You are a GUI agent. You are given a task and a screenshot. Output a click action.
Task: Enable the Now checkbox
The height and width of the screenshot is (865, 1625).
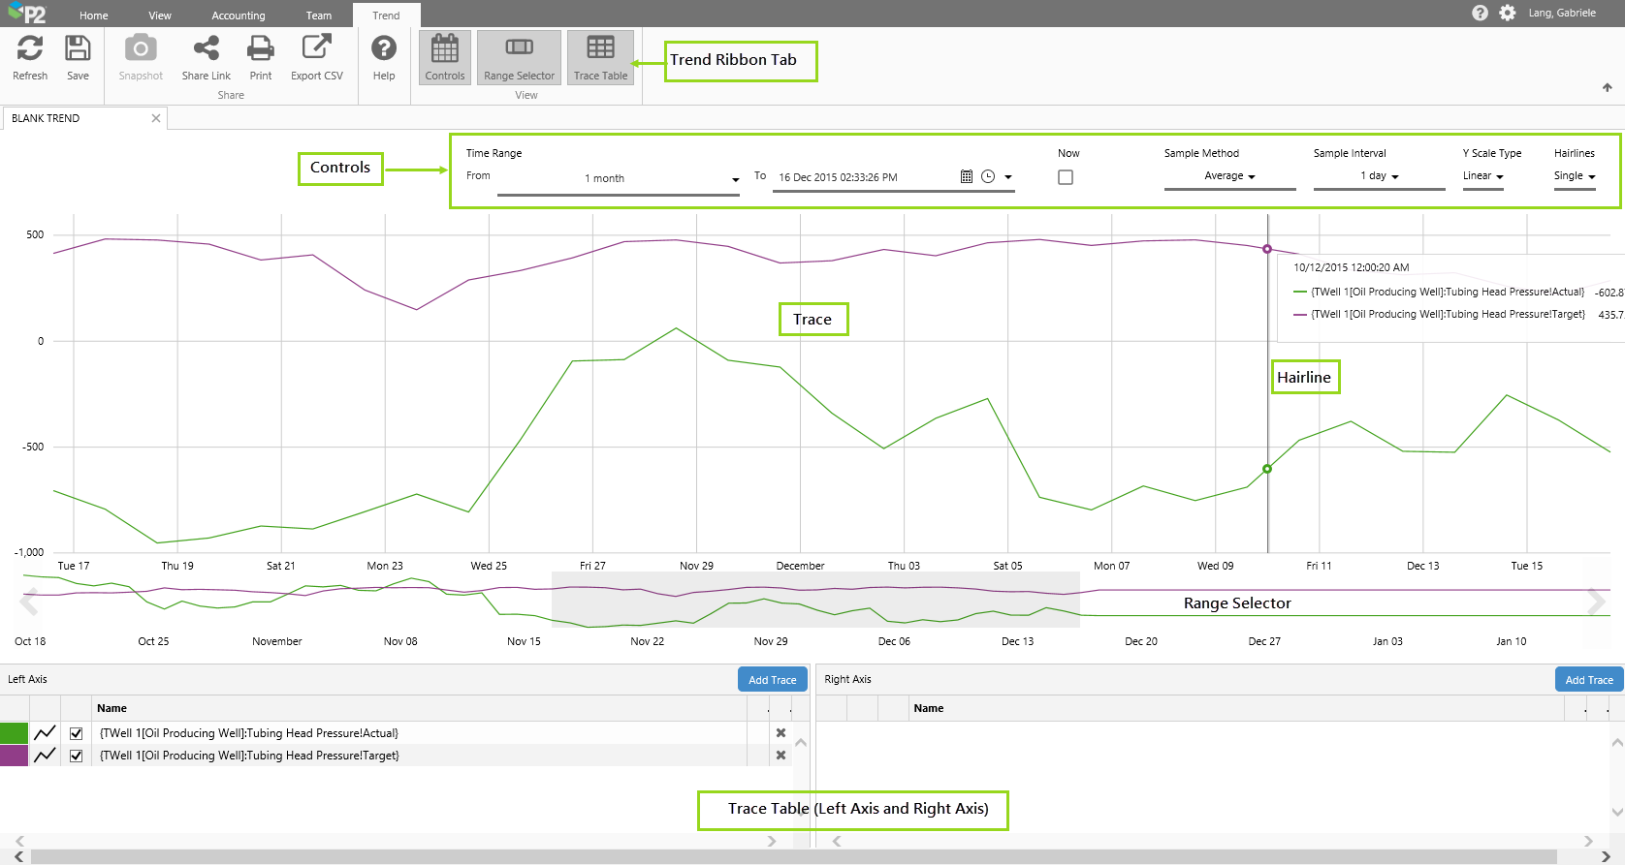click(x=1066, y=177)
